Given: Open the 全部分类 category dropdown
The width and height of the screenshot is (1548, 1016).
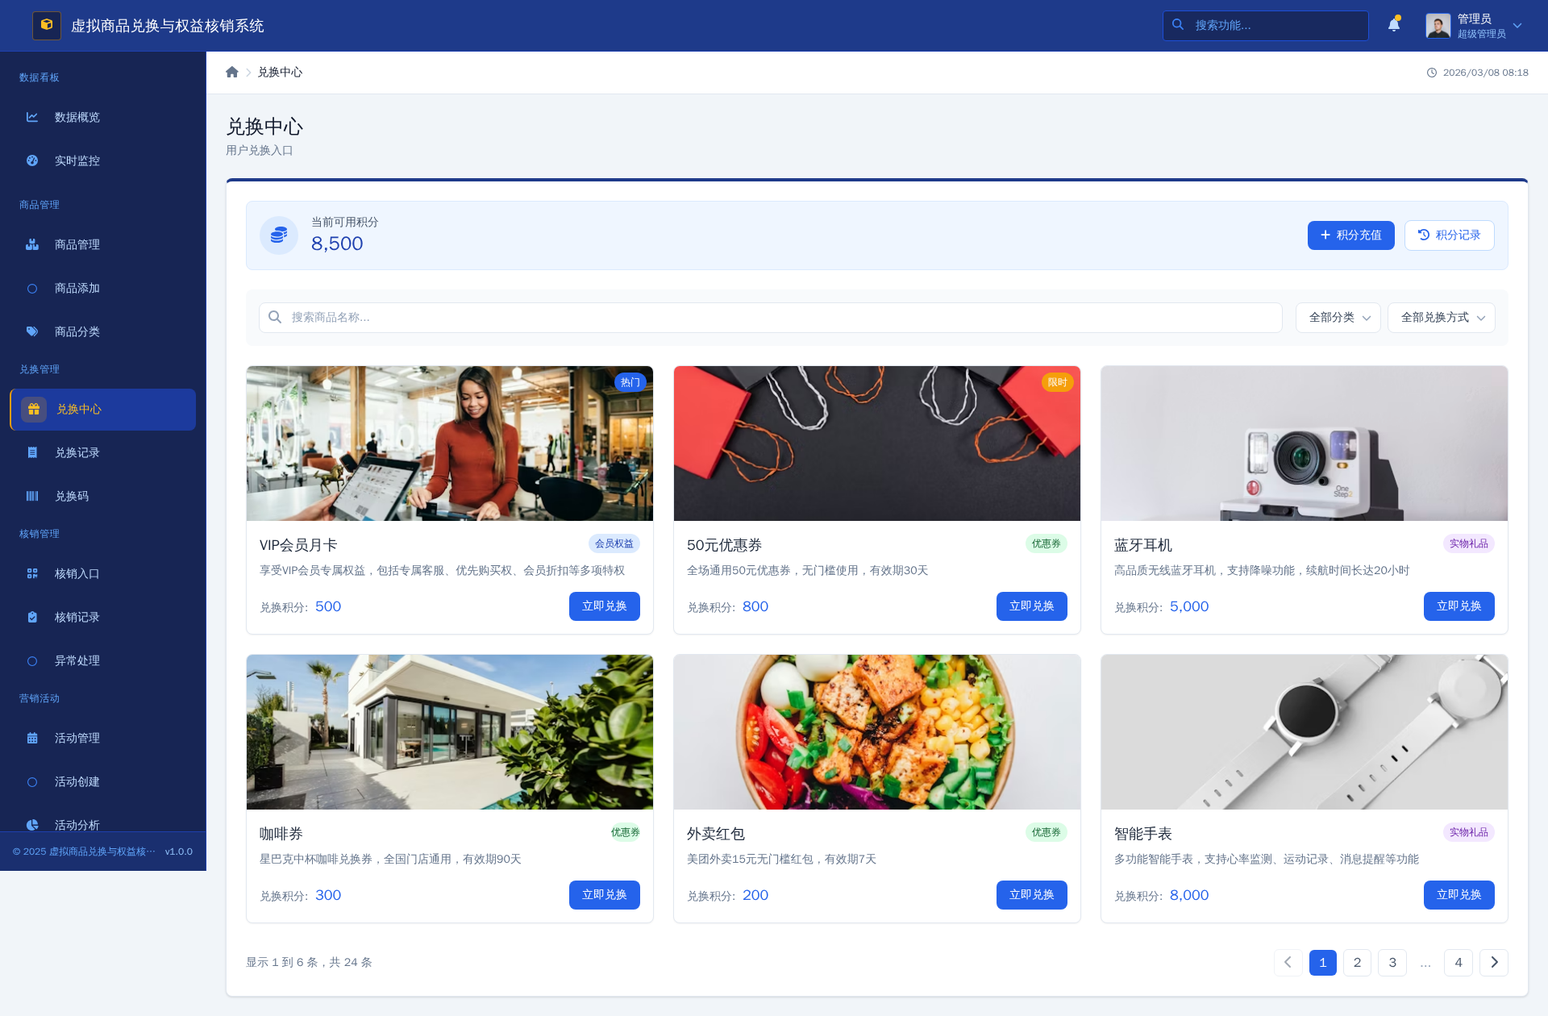Looking at the screenshot, I should (1338, 318).
